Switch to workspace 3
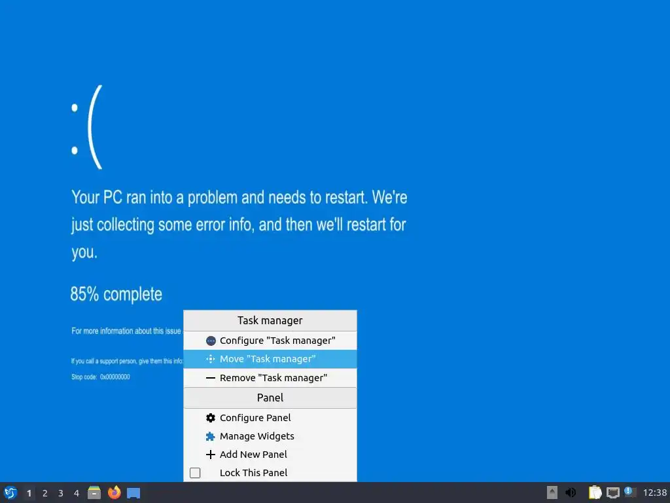The width and height of the screenshot is (670, 503). tap(61, 493)
